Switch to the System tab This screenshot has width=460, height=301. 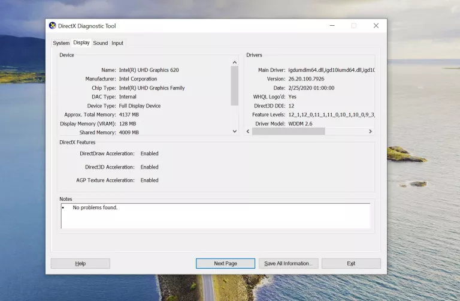tap(61, 43)
